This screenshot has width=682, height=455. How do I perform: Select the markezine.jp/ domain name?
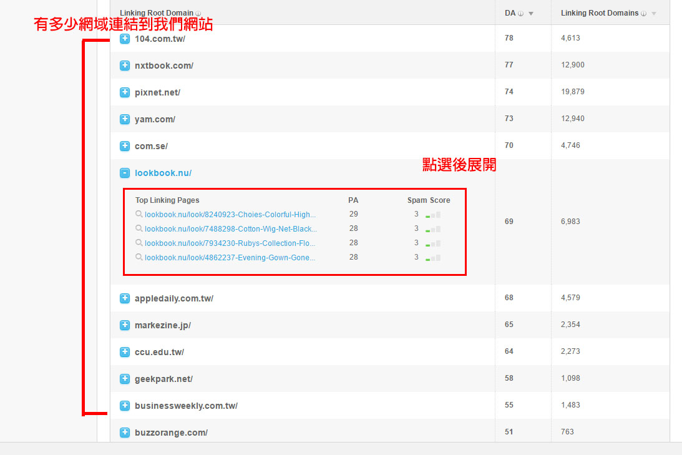(x=163, y=325)
